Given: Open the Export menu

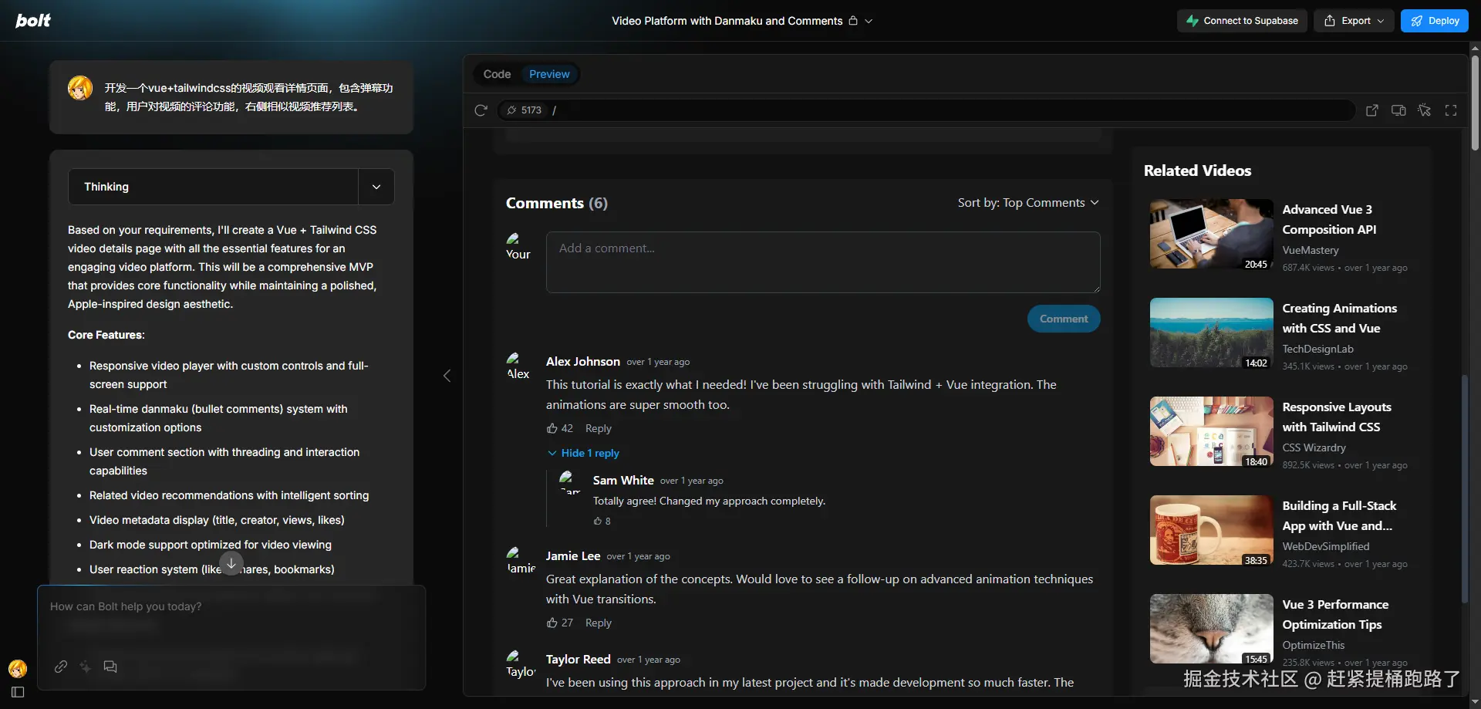Looking at the screenshot, I should click(1354, 21).
